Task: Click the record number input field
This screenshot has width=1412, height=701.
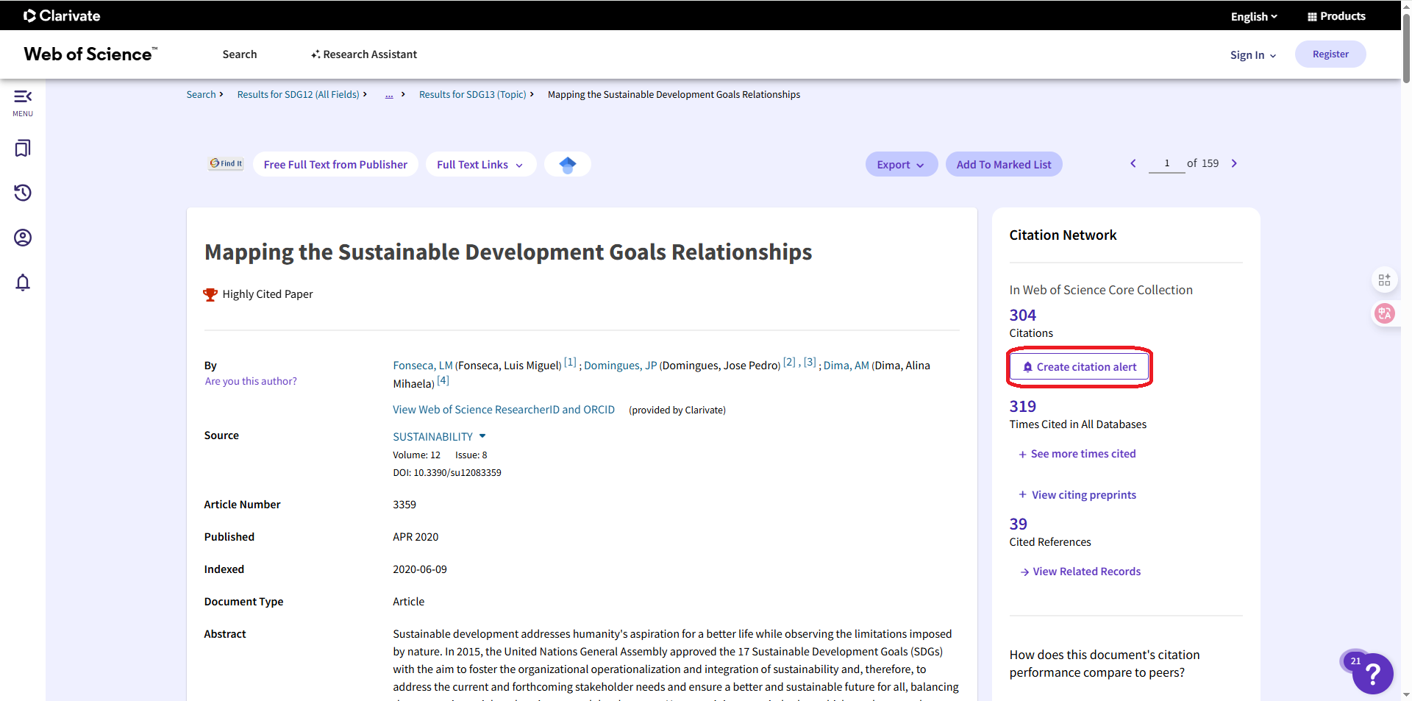Action: pyautogui.click(x=1166, y=163)
